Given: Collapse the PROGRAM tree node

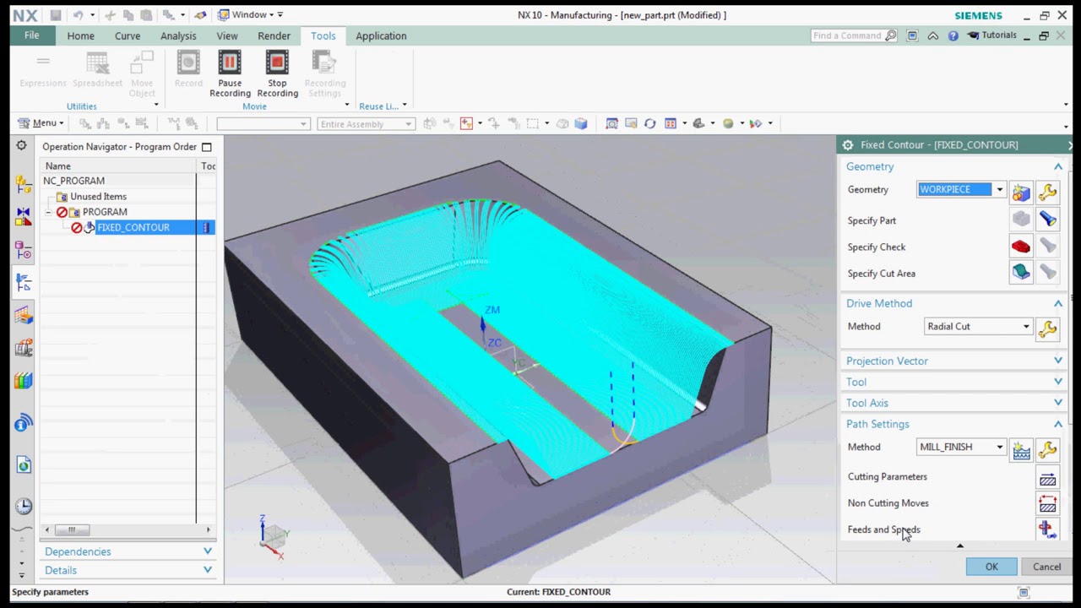Looking at the screenshot, I should click(x=49, y=212).
